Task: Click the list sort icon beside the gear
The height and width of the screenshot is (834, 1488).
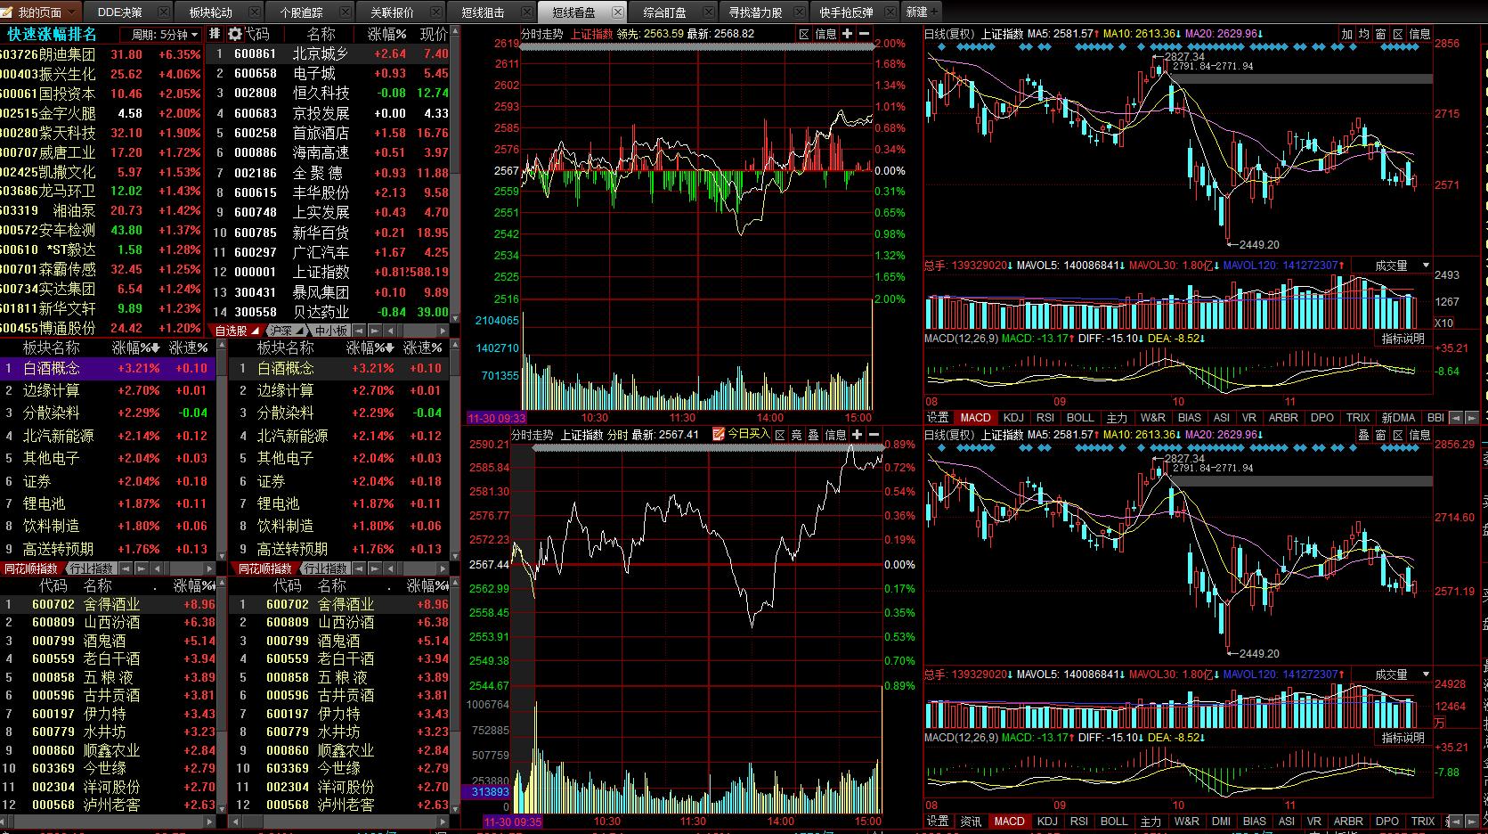Action: [x=215, y=34]
